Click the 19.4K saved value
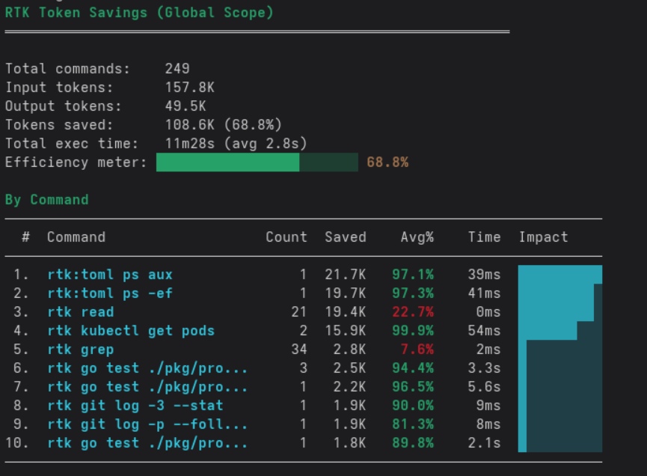 pos(346,311)
